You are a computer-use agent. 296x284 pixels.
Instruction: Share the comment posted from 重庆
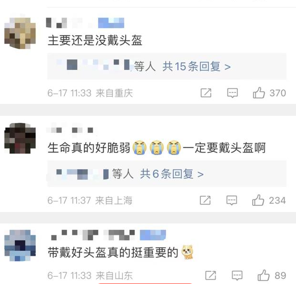[x=206, y=93]
